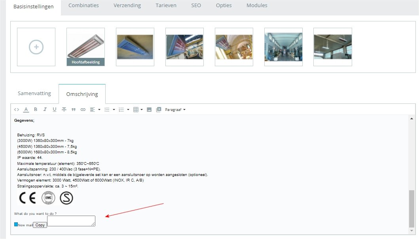Click the S-mark certification logo image

click(66, 198)
